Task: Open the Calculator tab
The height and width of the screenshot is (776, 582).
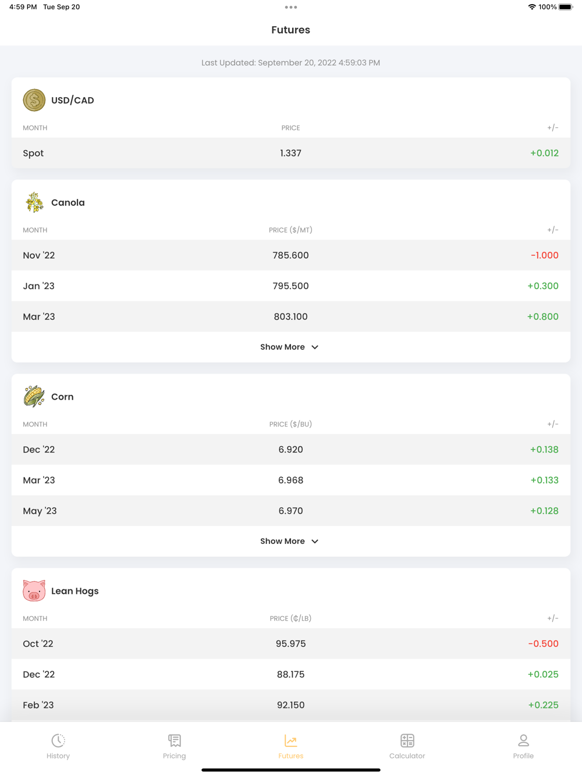Action: [407, 746]
